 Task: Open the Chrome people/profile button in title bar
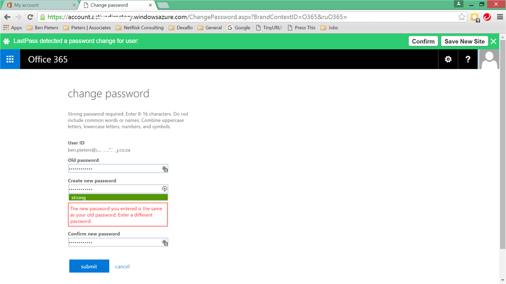458,4
